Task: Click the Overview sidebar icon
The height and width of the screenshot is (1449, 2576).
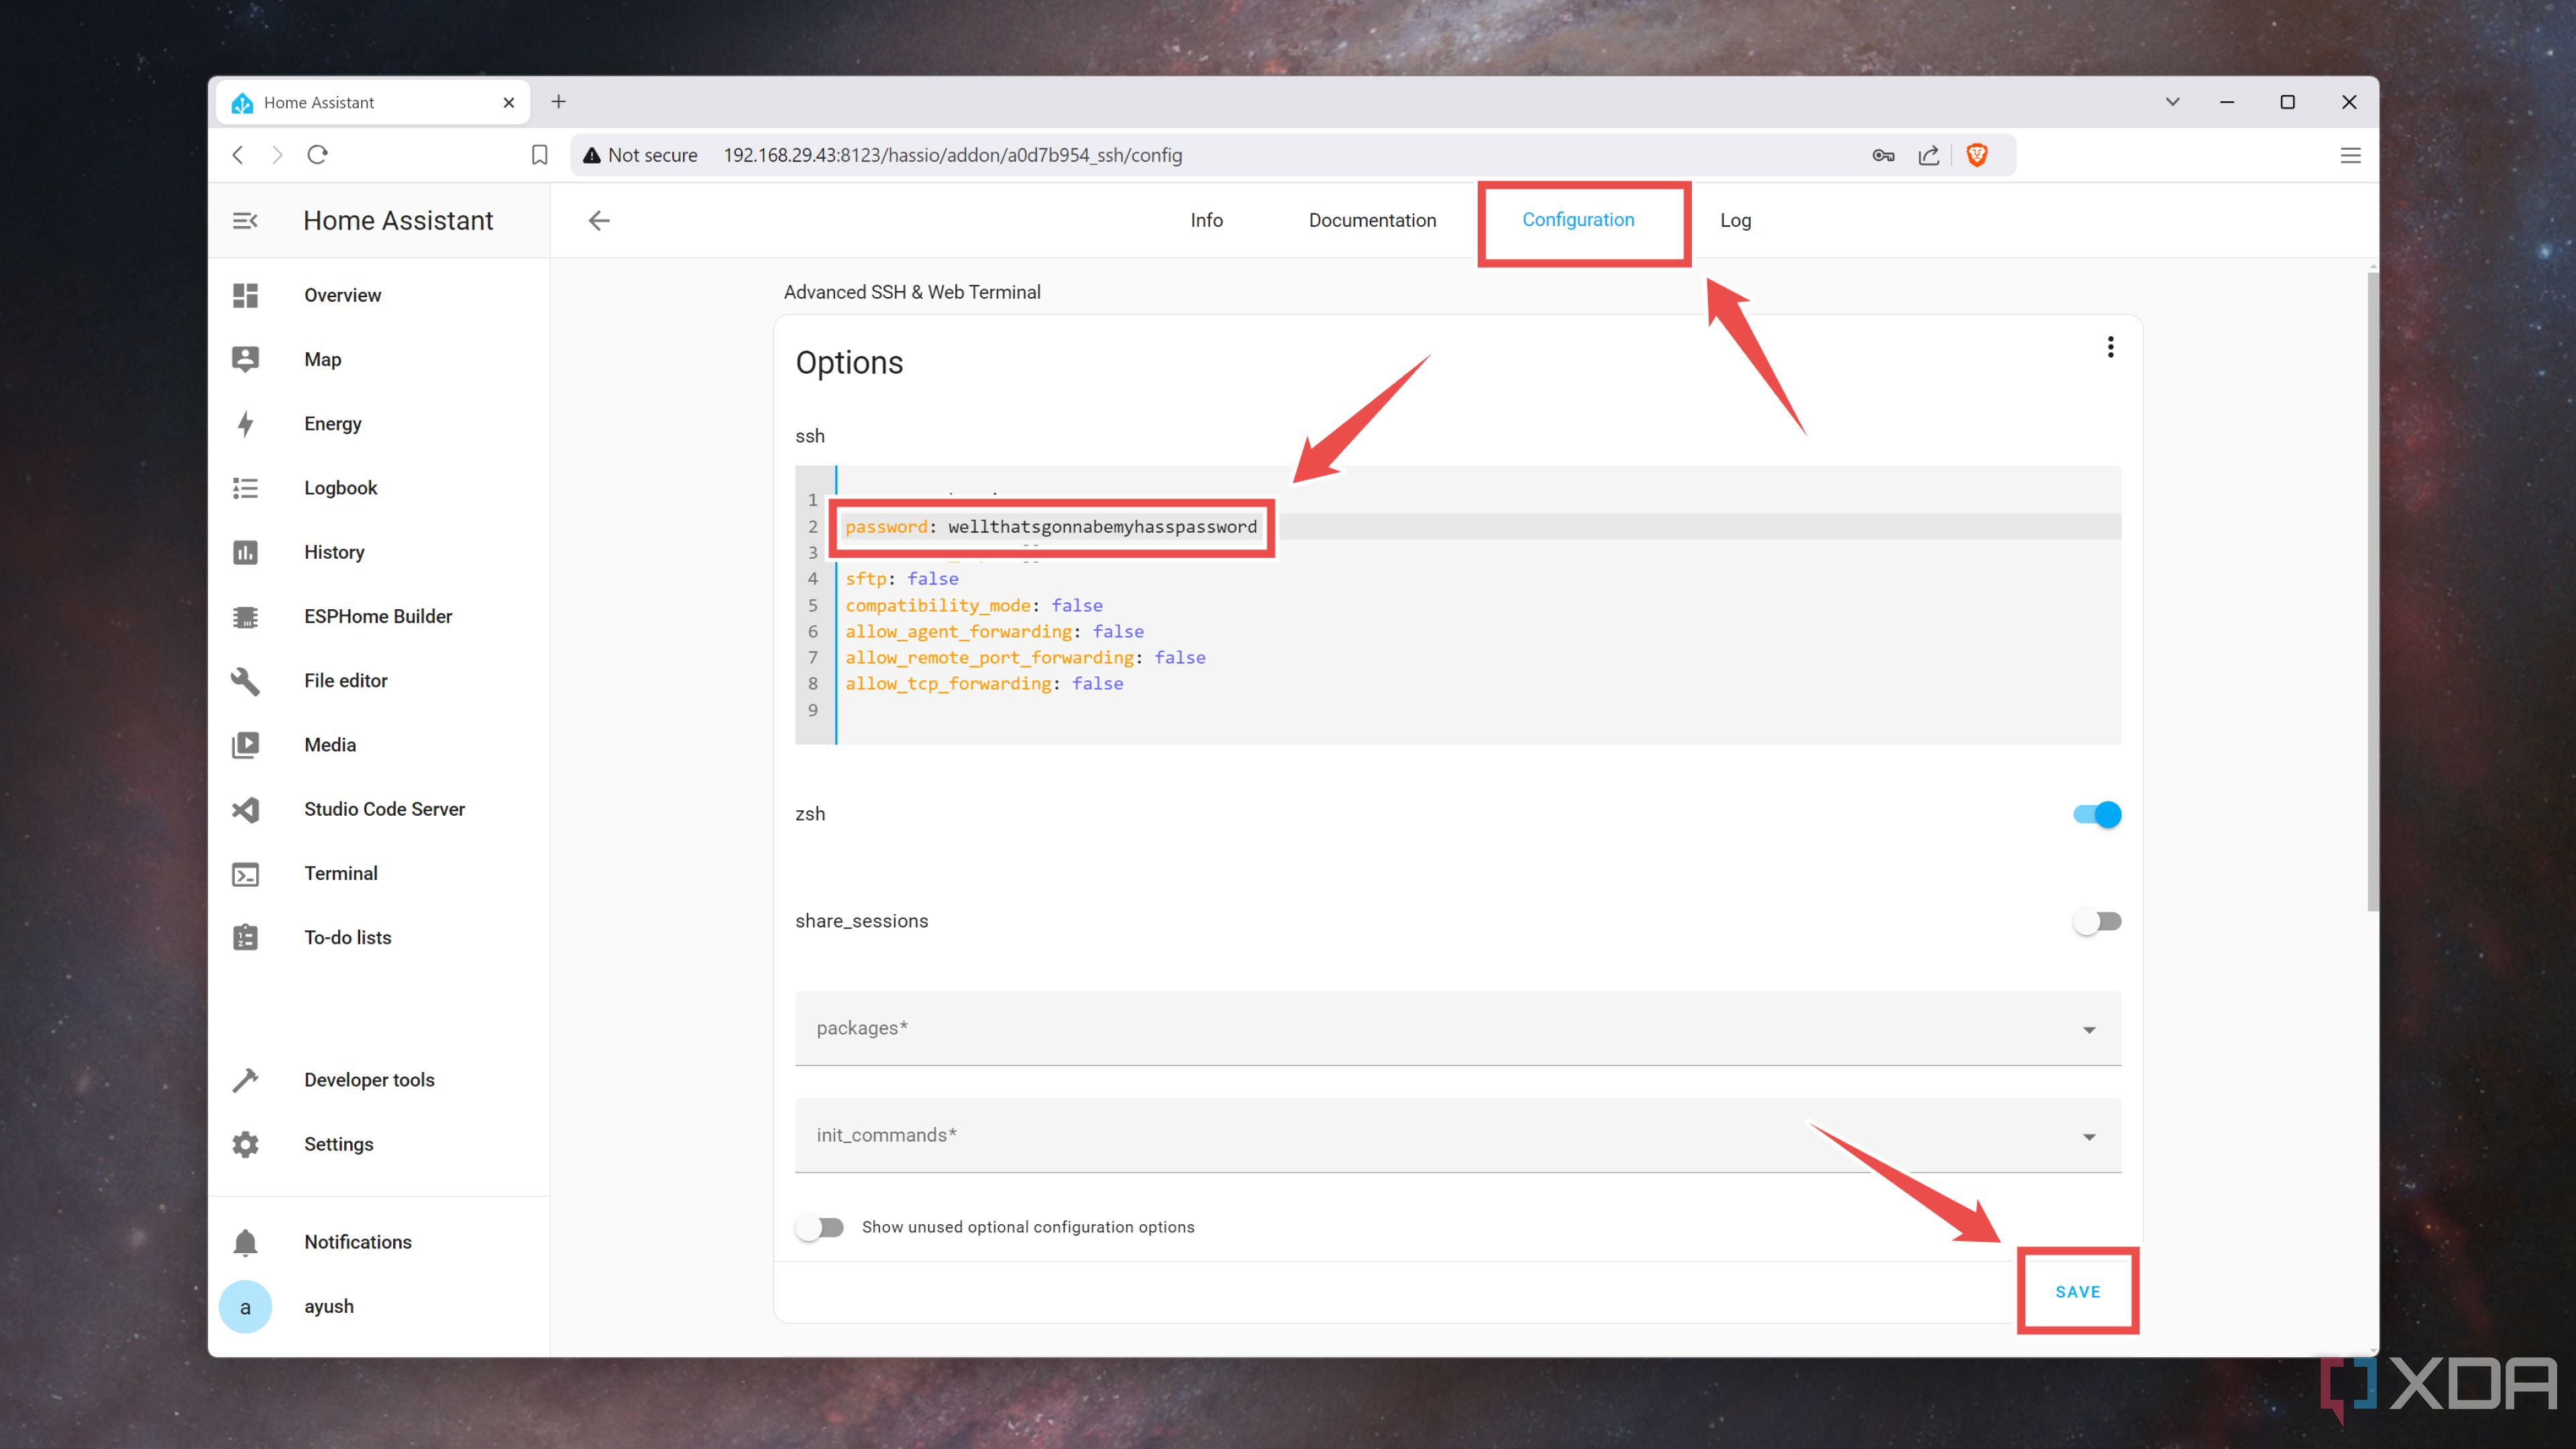Action: tap(248, 295)
